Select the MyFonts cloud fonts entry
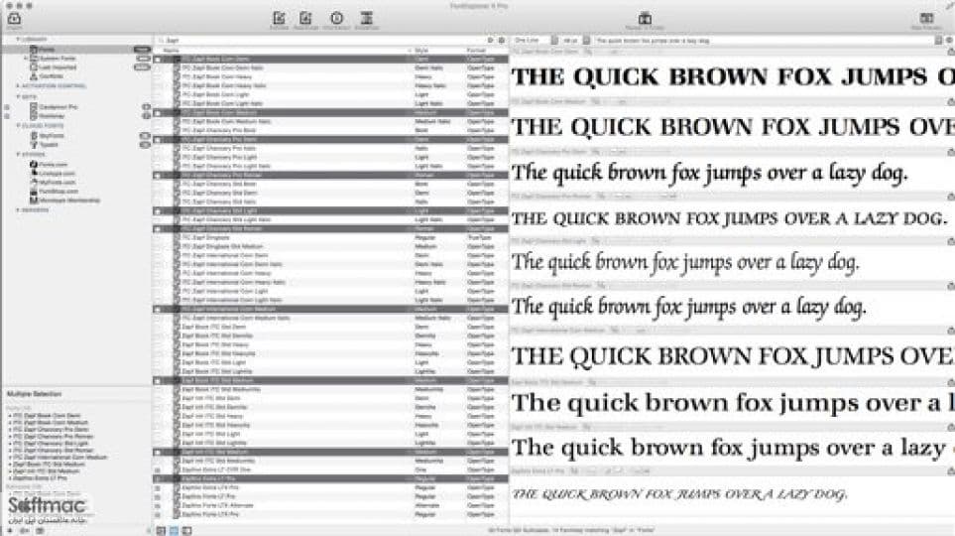The image size is (955, 536). pyautogui.click(x=47, y=135)
